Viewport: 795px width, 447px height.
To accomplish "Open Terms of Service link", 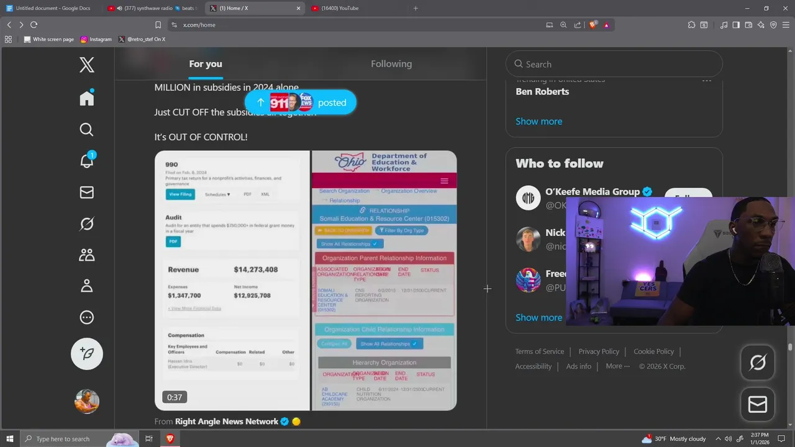I will [x=540, y=351].
